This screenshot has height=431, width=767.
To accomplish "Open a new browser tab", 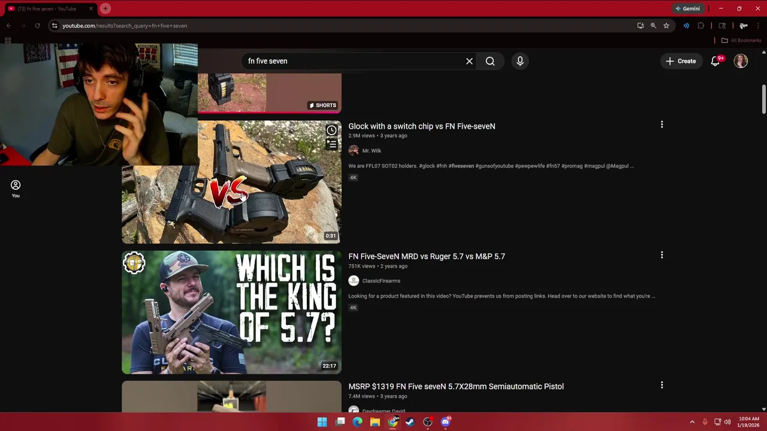I will pos(105,8).
